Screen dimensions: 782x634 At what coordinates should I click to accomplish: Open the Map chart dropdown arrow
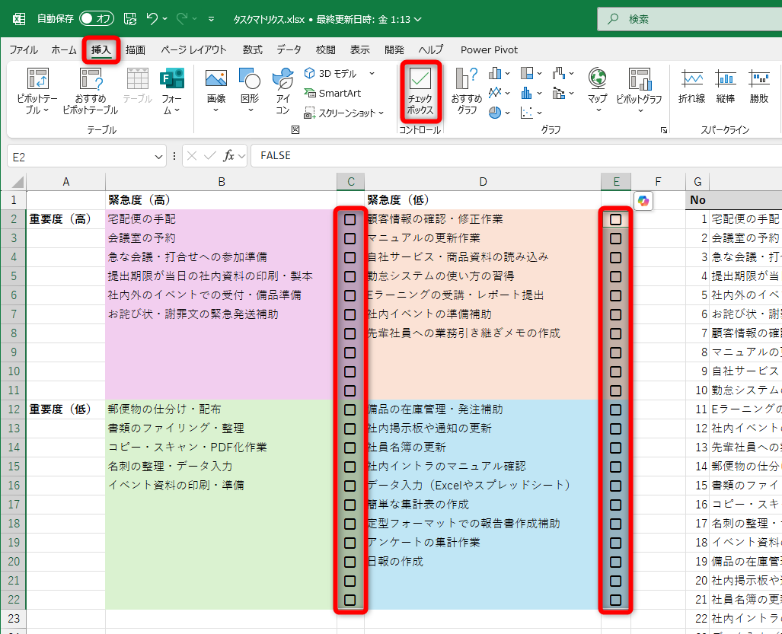click(598, 110)
